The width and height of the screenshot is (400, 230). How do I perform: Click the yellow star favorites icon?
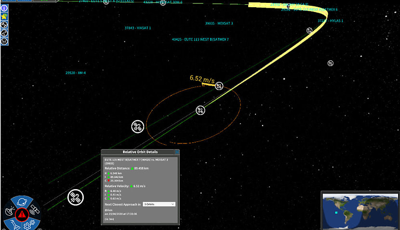pyautogui.click(x=4, y=16)
